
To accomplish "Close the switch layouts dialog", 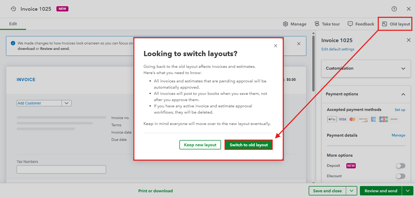I will point(276,46).
